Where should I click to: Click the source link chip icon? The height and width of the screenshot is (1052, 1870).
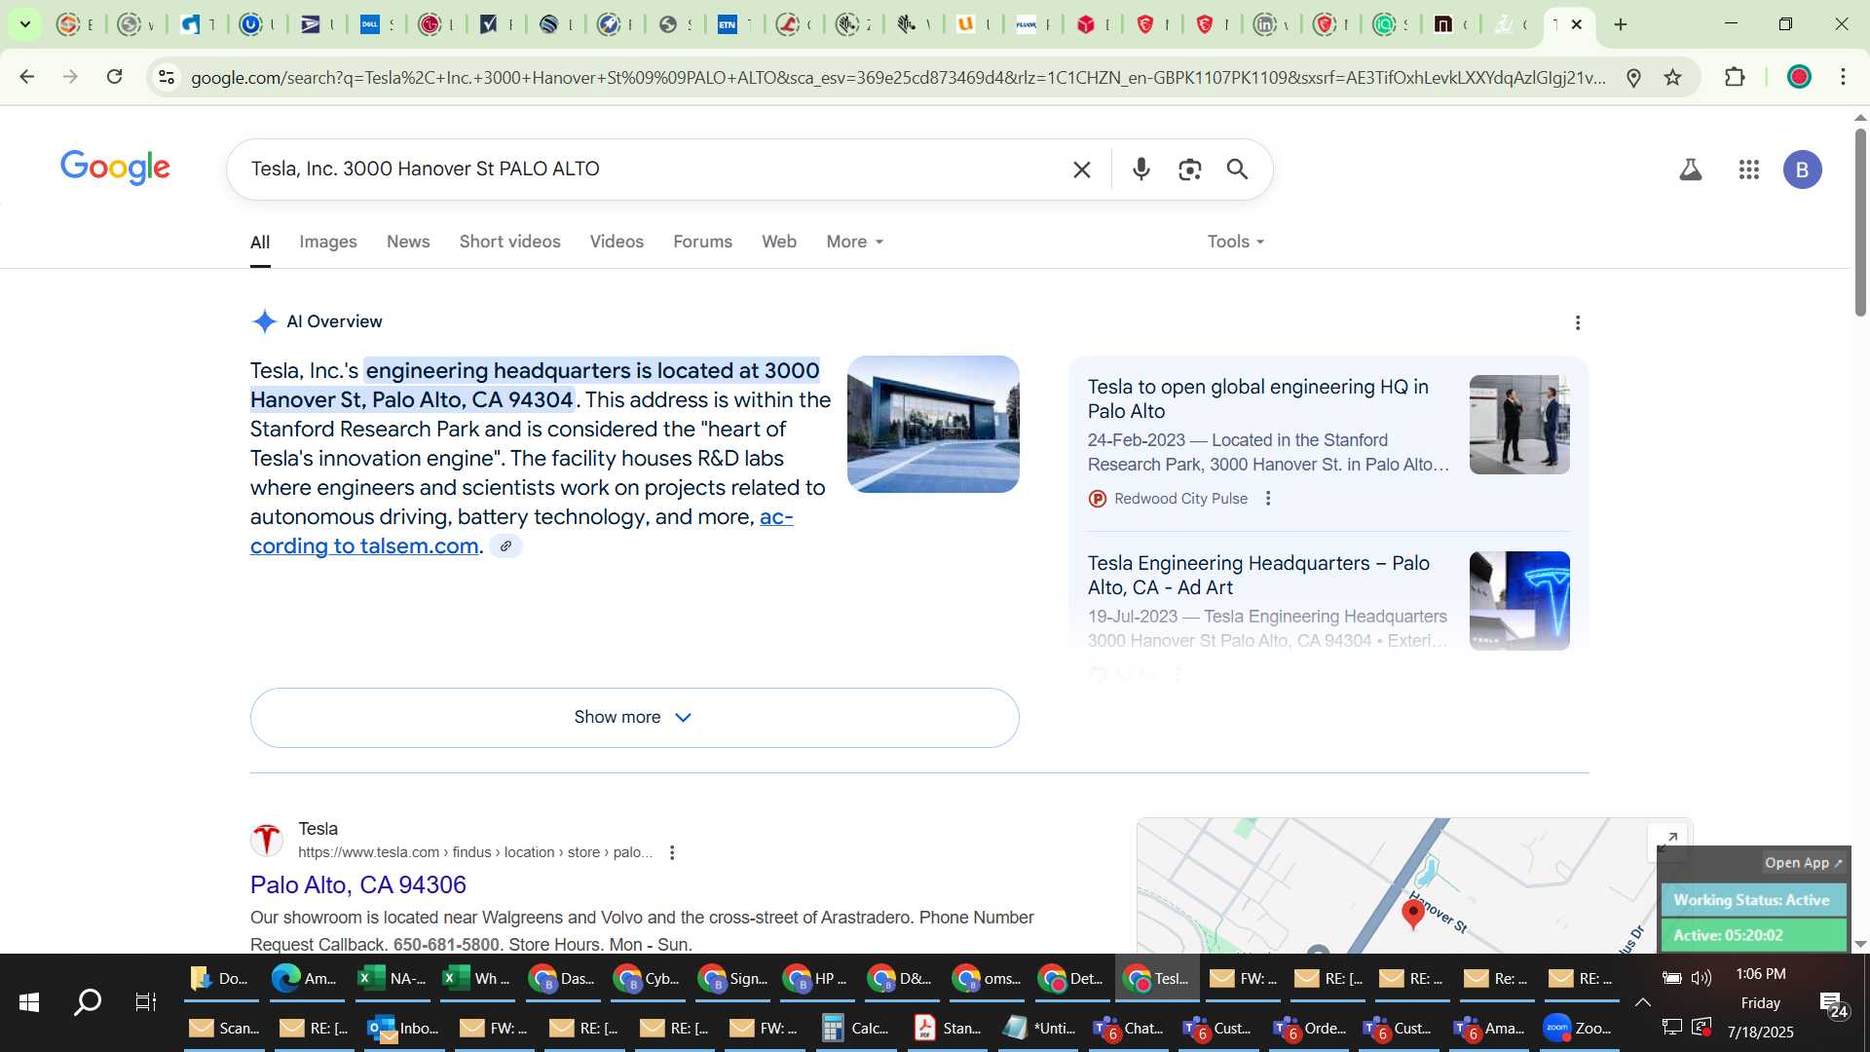pyautogui.click(x=505, y=546)
